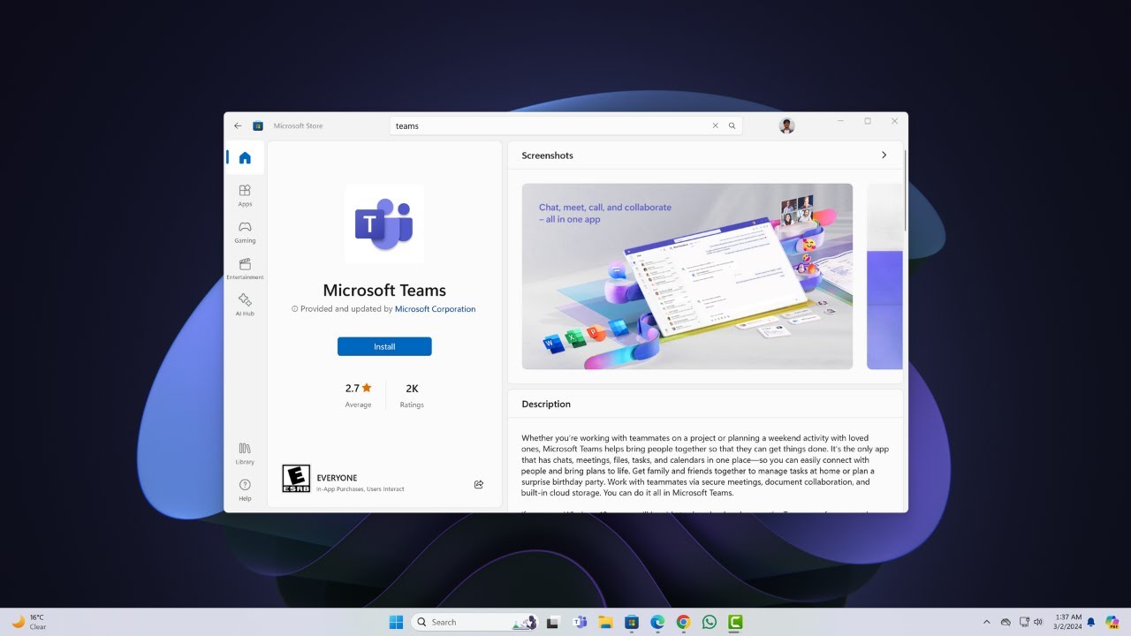
Task: Click the info icon beside 'Provided and updated by'
Action: tap(295, 309)
